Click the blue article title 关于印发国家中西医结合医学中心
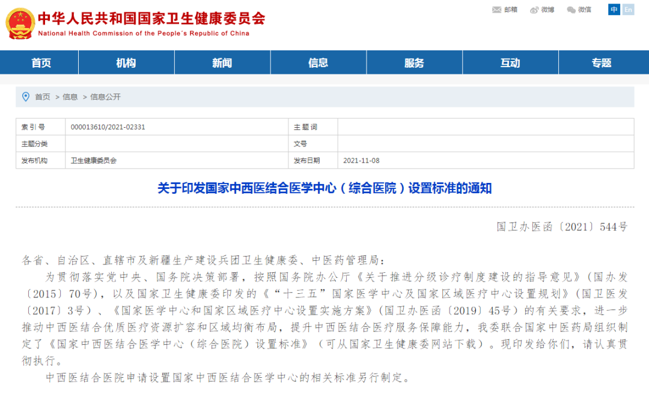Screen dimensions: 649x394 click(x=324, y=188)
